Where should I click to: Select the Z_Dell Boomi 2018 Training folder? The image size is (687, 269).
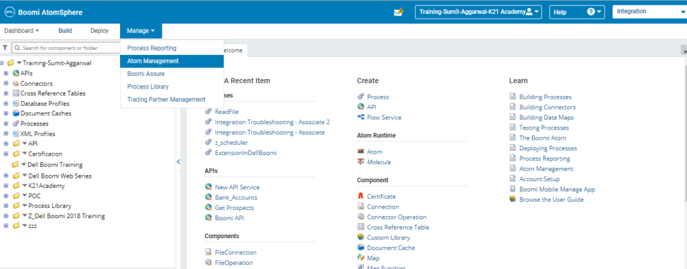pyautogui.click(x=66, y=216)
